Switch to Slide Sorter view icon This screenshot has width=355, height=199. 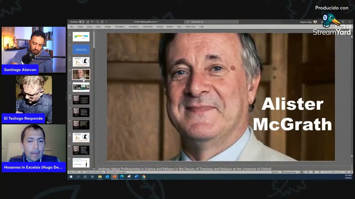(x=308, y=172)
